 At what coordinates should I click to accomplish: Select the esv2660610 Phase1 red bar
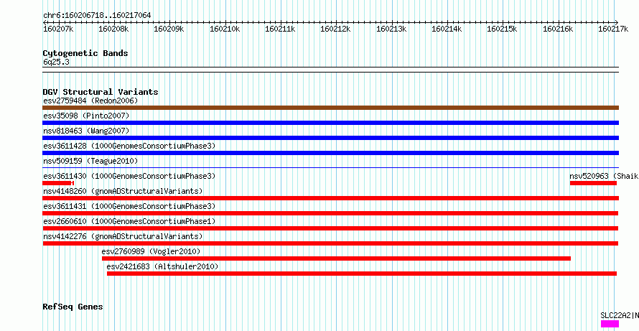click(330, 228)
